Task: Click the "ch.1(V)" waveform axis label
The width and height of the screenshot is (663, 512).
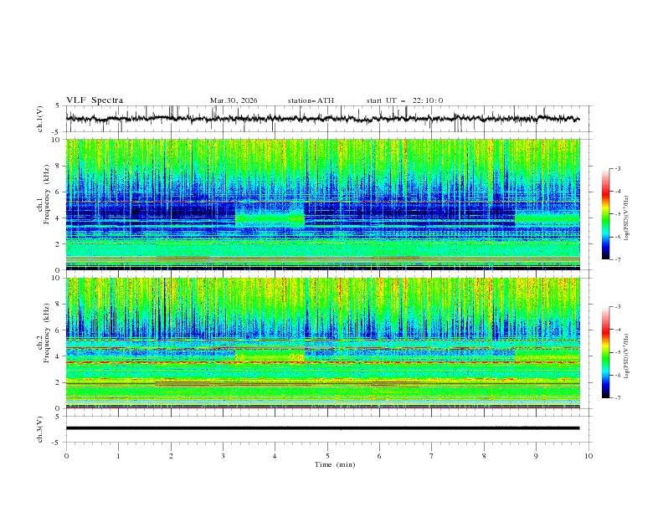Action: (x=40, y=119)
